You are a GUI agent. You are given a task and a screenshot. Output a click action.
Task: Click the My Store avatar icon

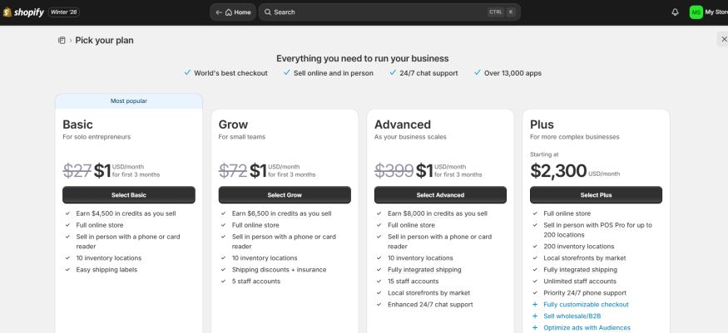696,12
